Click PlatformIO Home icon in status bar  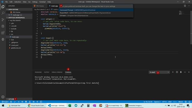tap(11, 102)
